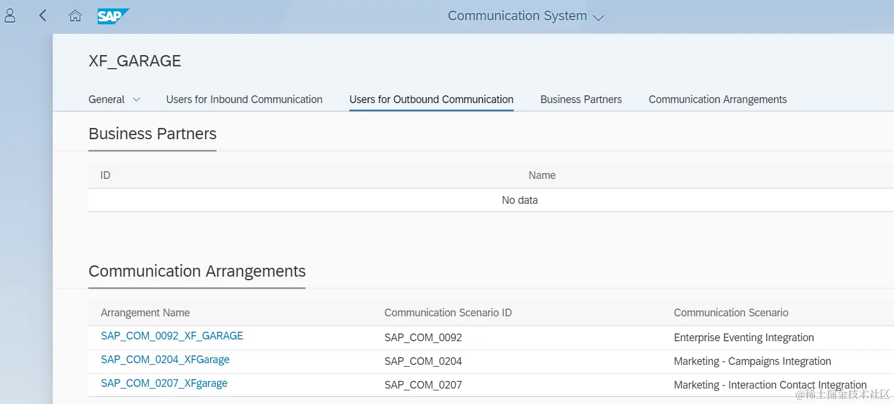Viewport: 894px width, 404px height.
Task: Click the Communication Scenario ID column header
Action: pos(448,313)
